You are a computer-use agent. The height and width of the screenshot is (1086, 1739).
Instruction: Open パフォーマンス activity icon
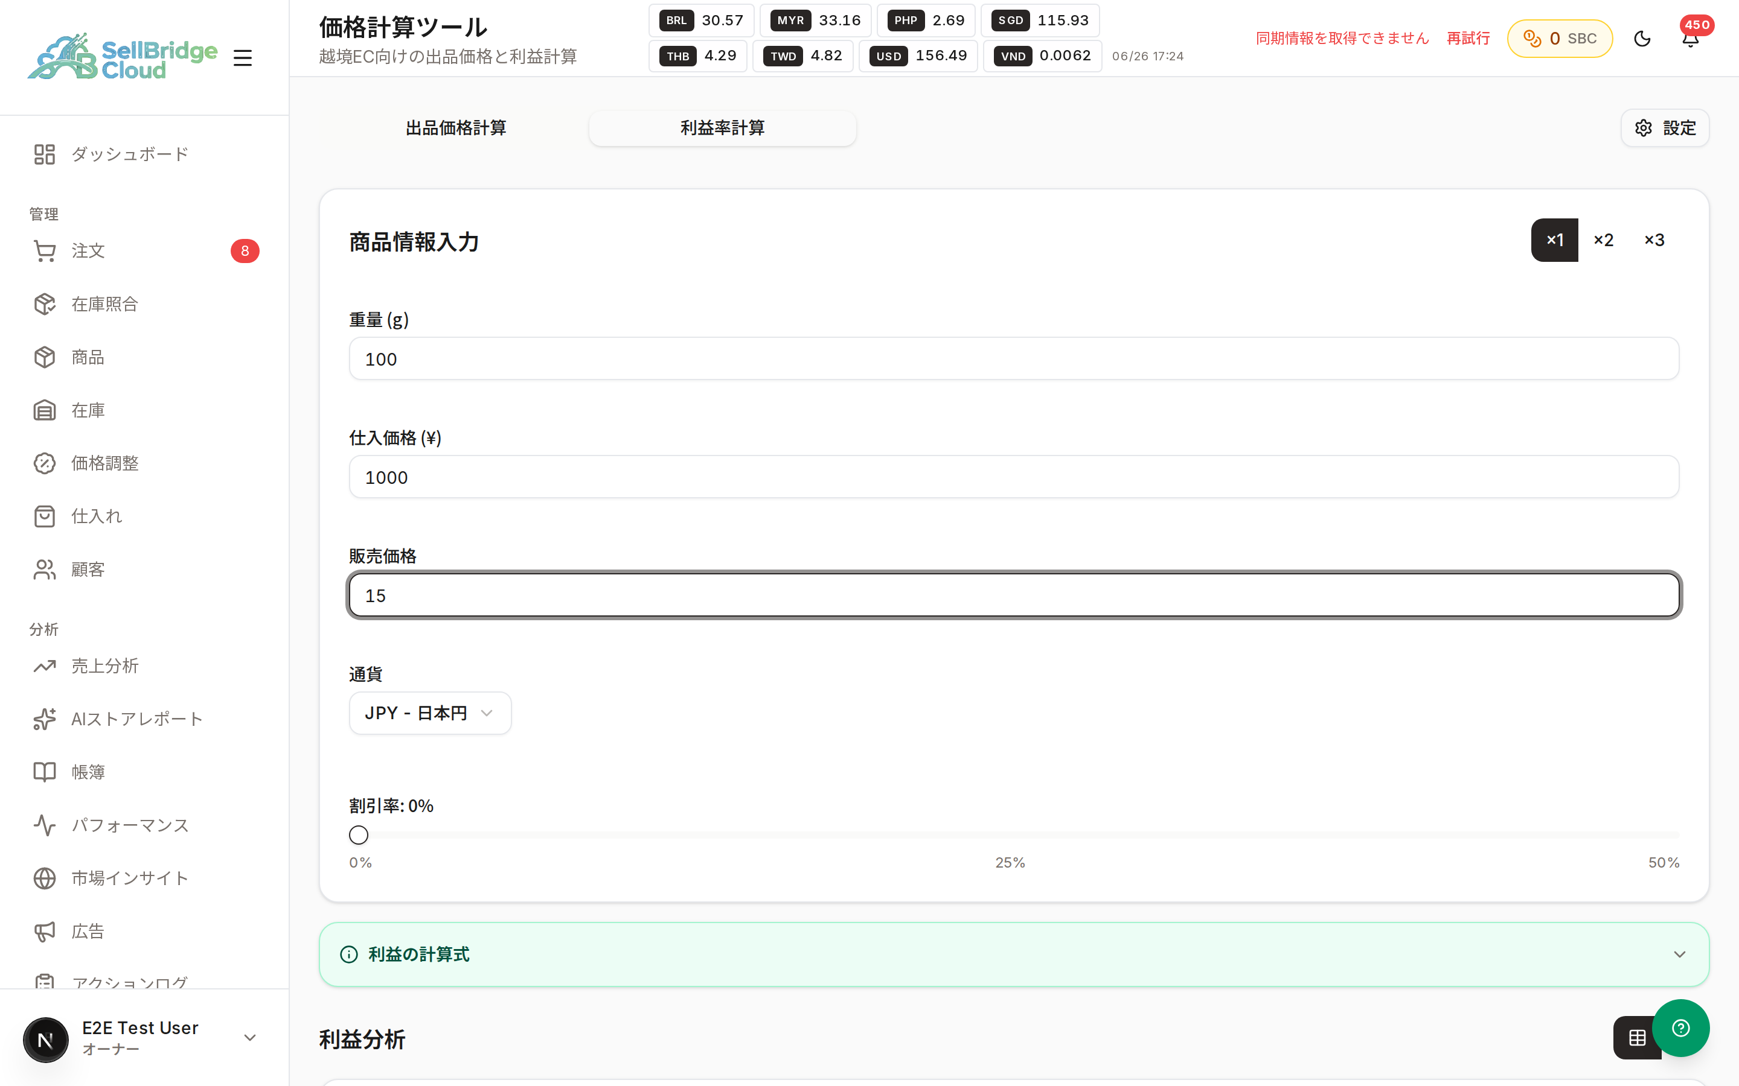tap(45, 825)
